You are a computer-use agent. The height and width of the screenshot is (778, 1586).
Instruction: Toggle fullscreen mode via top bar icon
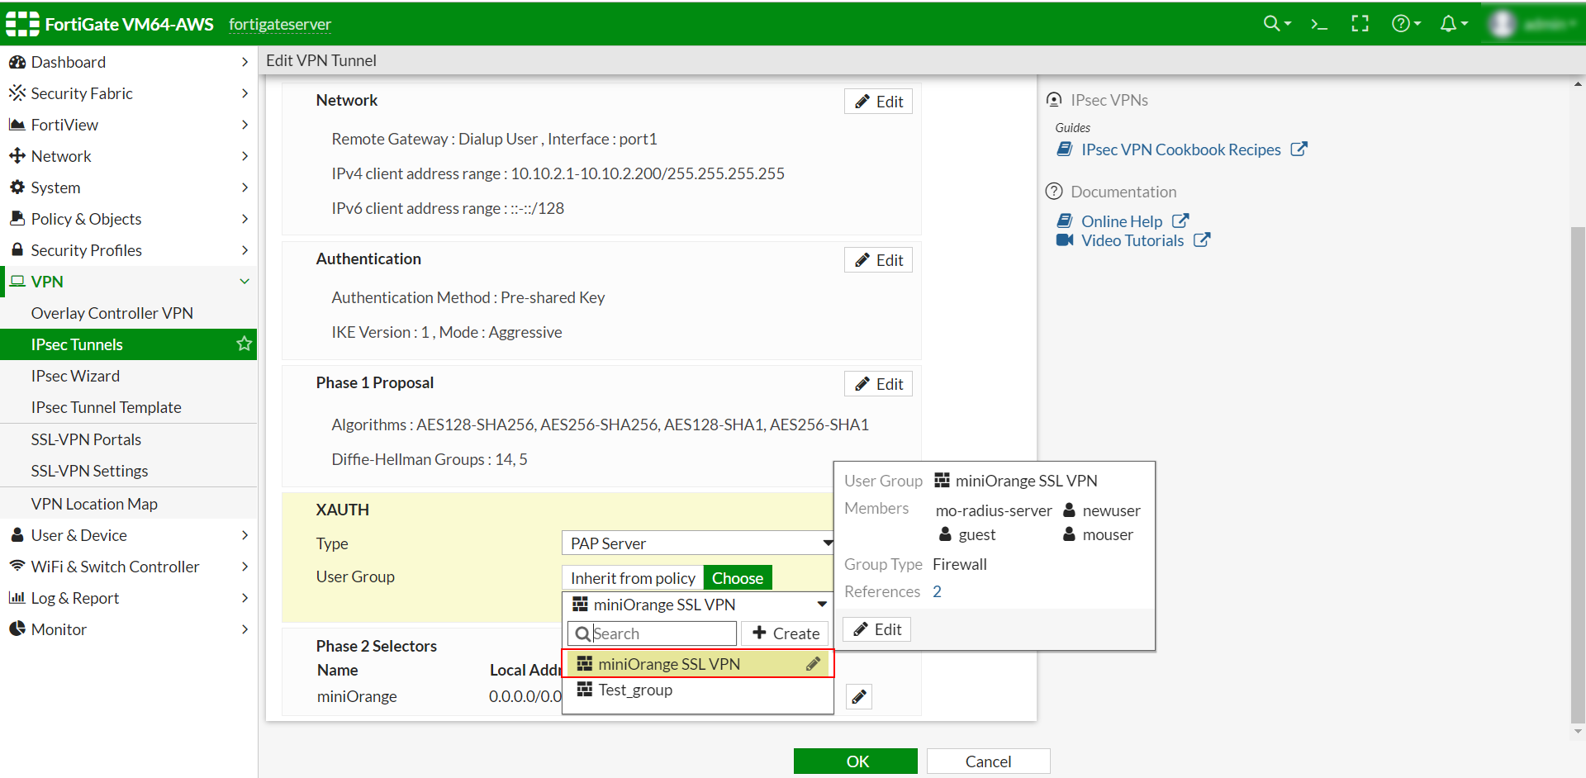click(1360, 24)
